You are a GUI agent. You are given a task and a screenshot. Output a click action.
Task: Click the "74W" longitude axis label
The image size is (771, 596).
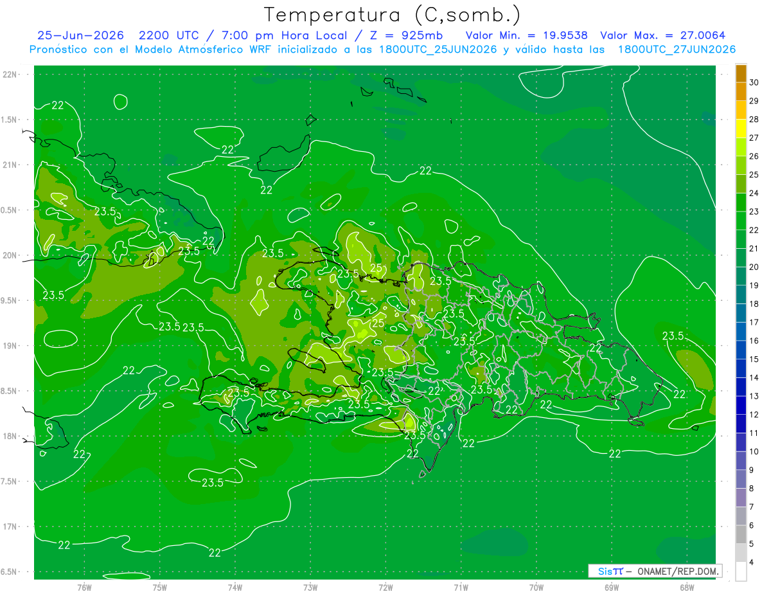tap(235, 587)
